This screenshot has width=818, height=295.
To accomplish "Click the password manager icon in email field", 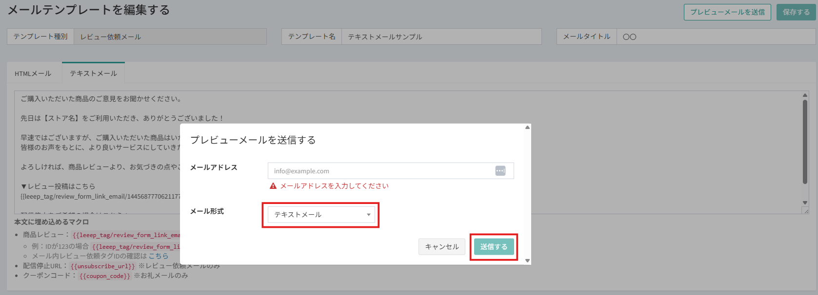I will pyautogui.click(x=500, y=171).
